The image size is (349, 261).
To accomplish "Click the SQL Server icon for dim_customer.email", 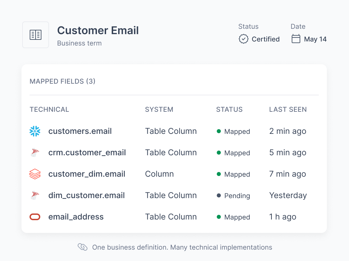I will pos(35,195).
